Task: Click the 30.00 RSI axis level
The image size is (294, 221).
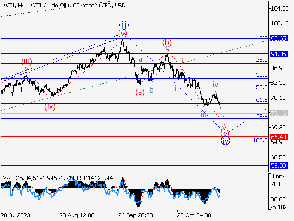Action: tap(278, 199)
